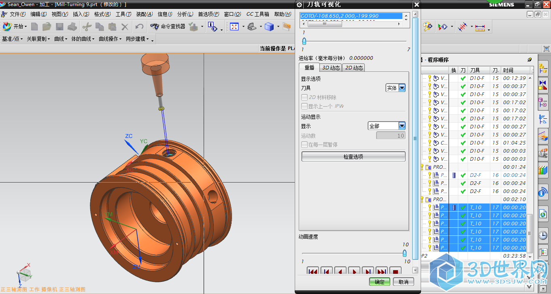Click the object information icon
Viewport: 551px width, 294px height.
[x=212, y=27]
